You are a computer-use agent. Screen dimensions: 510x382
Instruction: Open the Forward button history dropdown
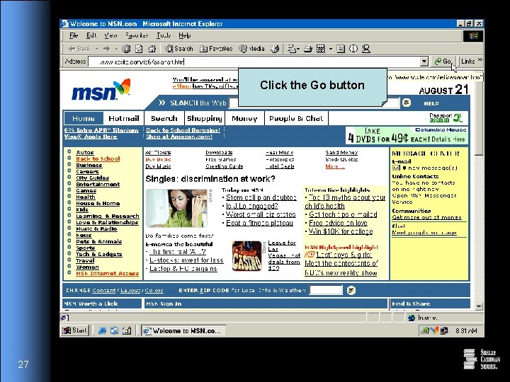116,49
